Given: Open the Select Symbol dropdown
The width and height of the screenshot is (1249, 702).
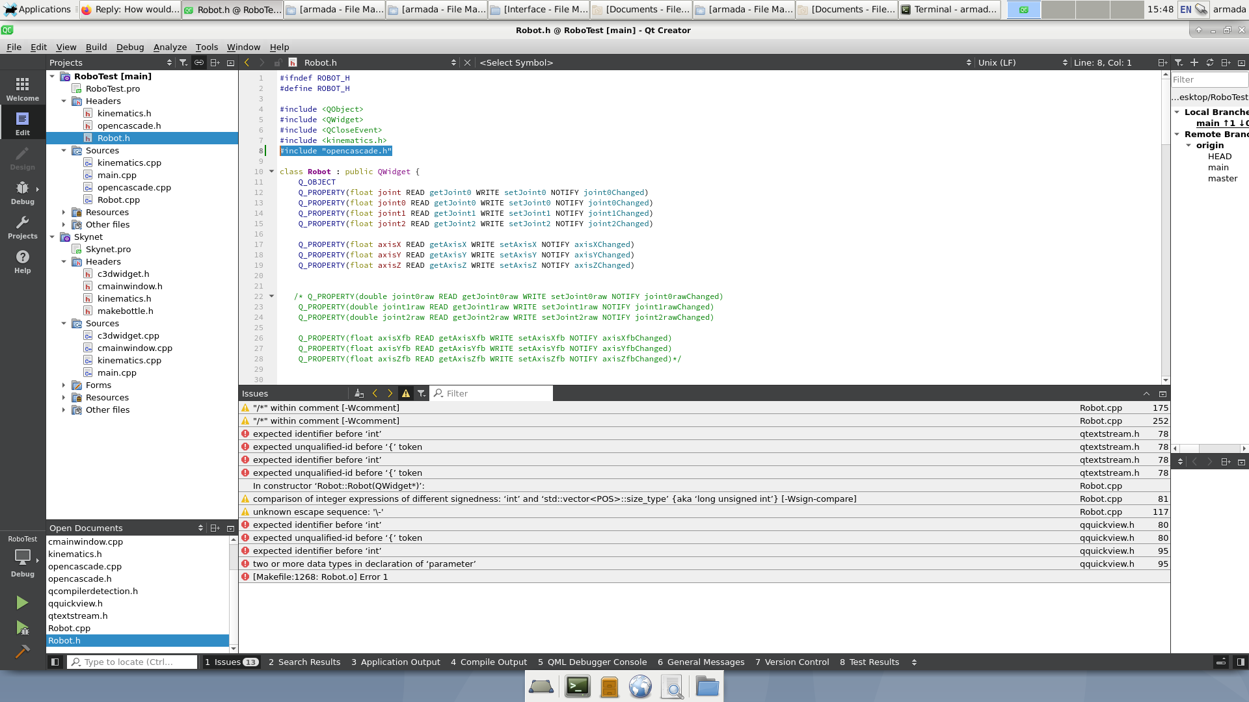Looking at the screenshot, I should point(725,62).
